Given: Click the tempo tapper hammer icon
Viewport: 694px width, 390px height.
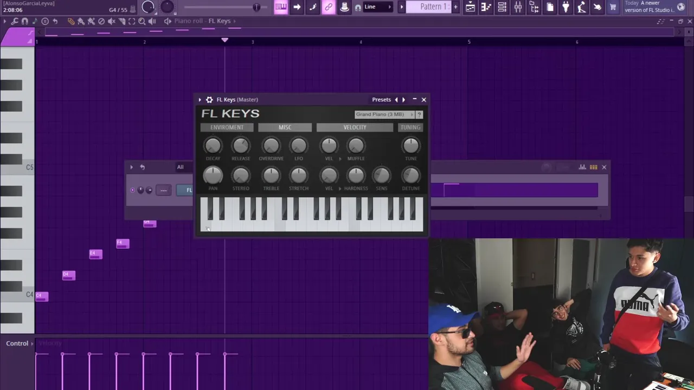Looking at the screenshot, I should coord(581,7).
